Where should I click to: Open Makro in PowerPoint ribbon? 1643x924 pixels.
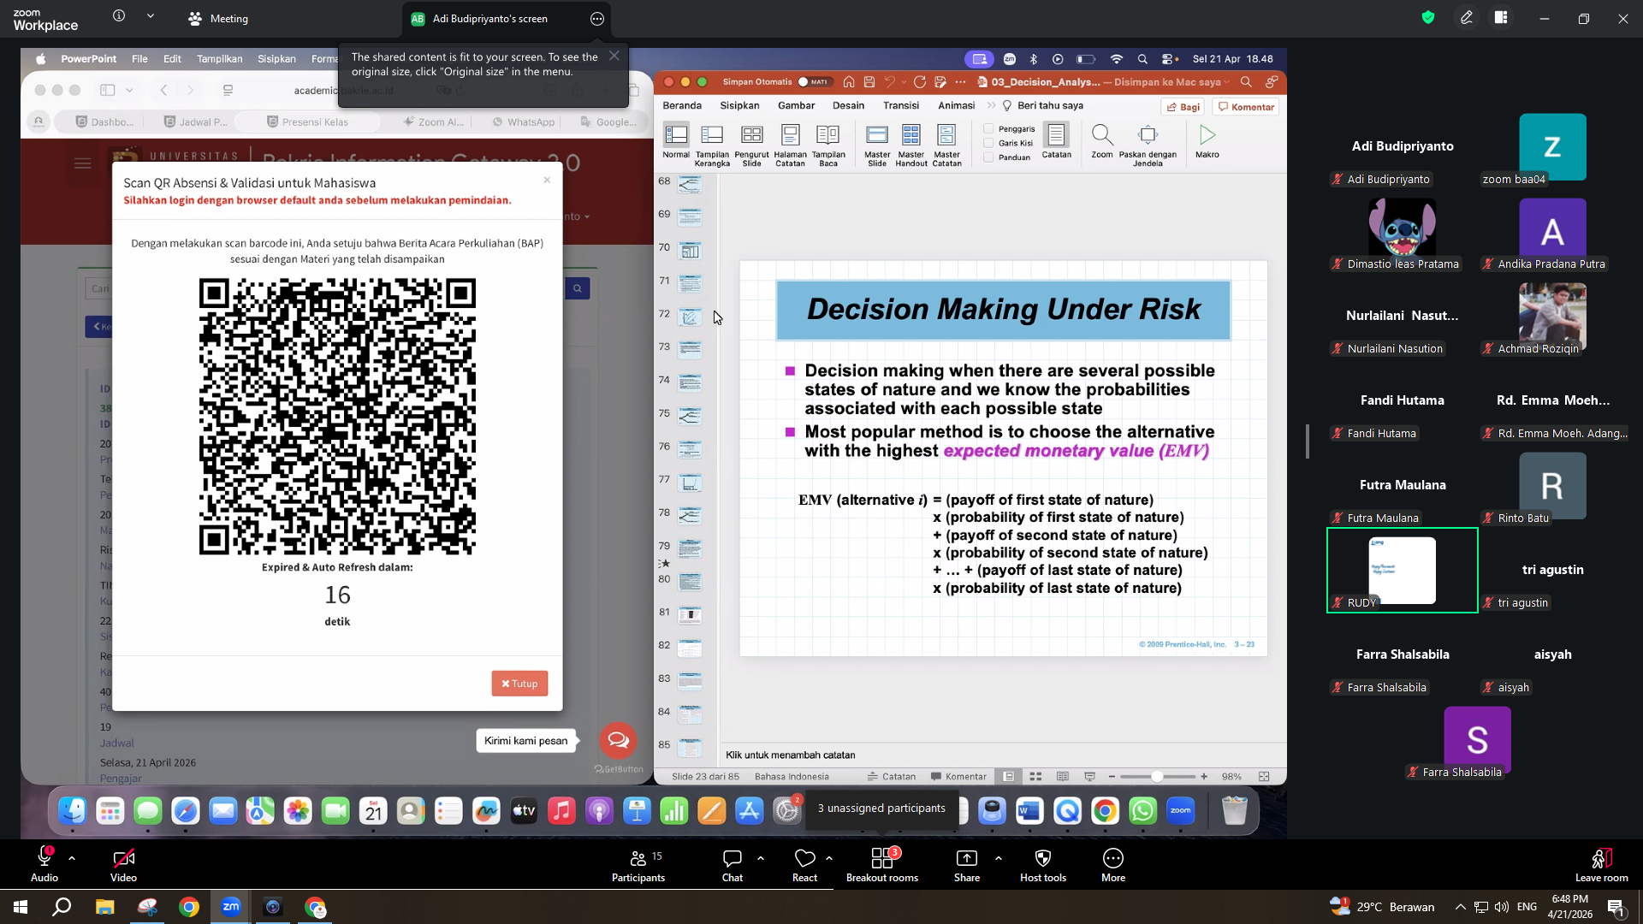pyautogui.click(x=1207, y=141)
